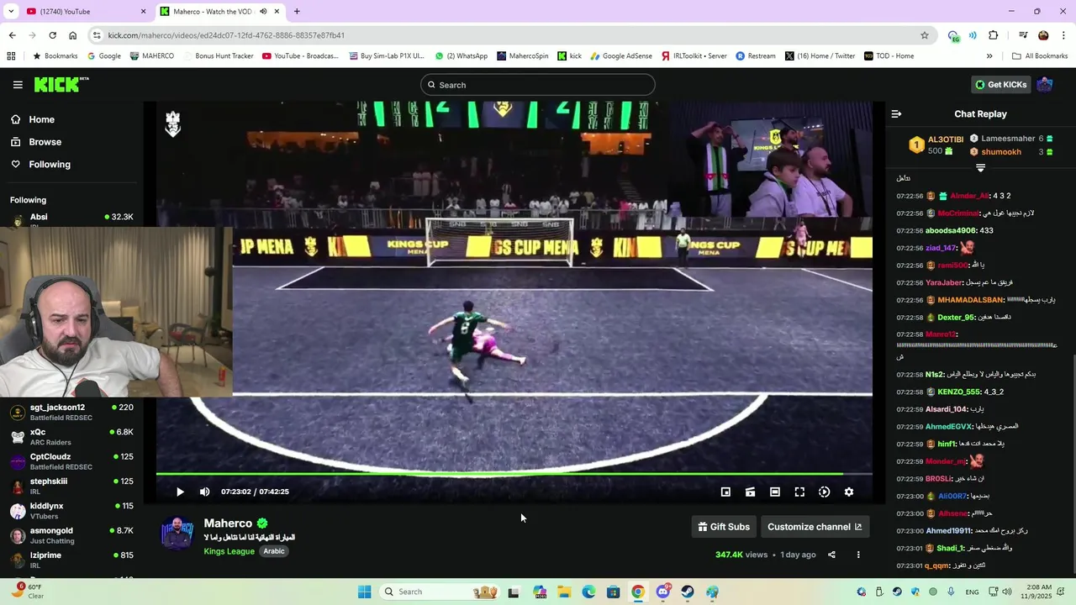
Task: Open a new browser tab
Action: (x=297, y=11)
